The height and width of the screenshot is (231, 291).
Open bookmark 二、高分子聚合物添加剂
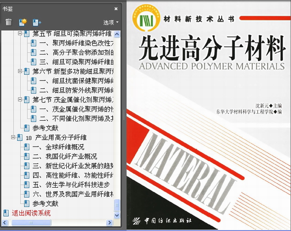[x=76, y=53]
